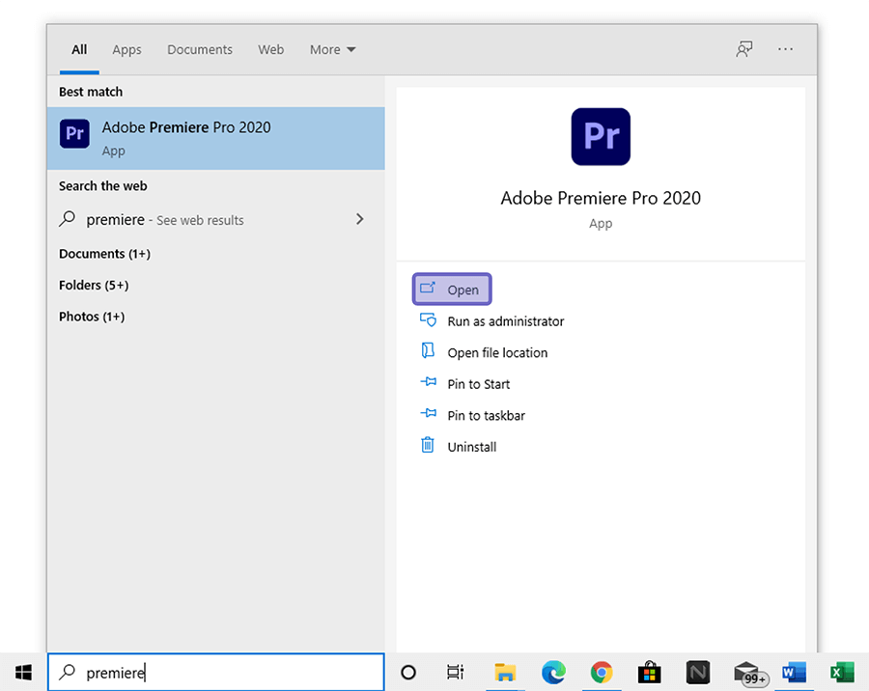
Task: Switch to the All search tab
Action: click(x=79, y=49)
